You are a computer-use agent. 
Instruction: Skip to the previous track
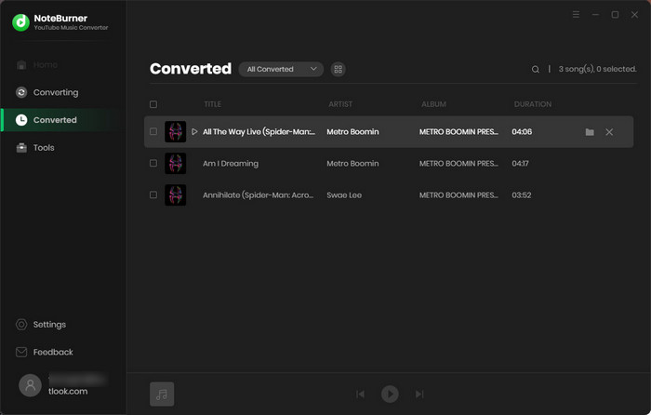[361, 394]
